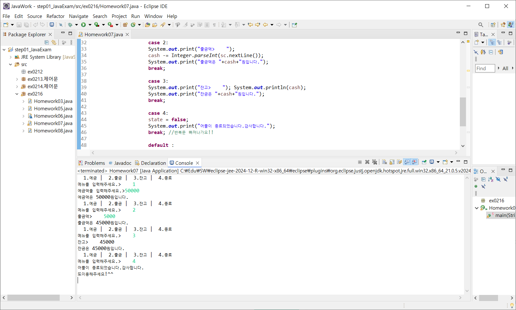Click the Display Selected Console icon
Image resolution: width=516 pixels, height=310 pixels.
click(x=432, y=162)
